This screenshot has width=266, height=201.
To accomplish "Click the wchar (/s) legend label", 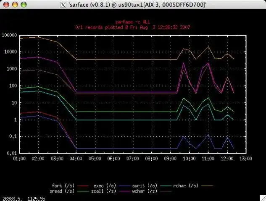I will (x=145, y=191).
